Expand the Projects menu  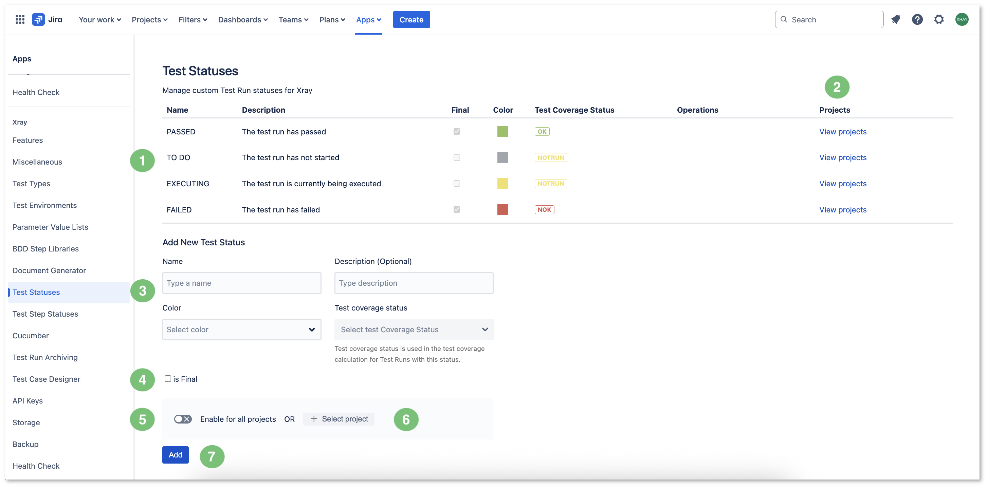150,20
